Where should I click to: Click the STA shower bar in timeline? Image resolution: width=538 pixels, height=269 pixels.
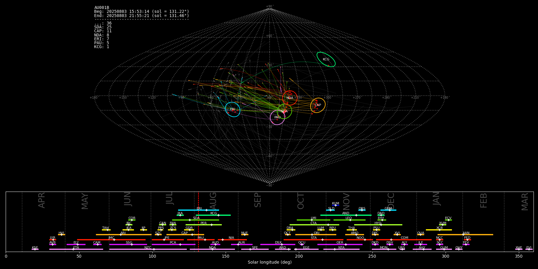(x=314, y=240)
